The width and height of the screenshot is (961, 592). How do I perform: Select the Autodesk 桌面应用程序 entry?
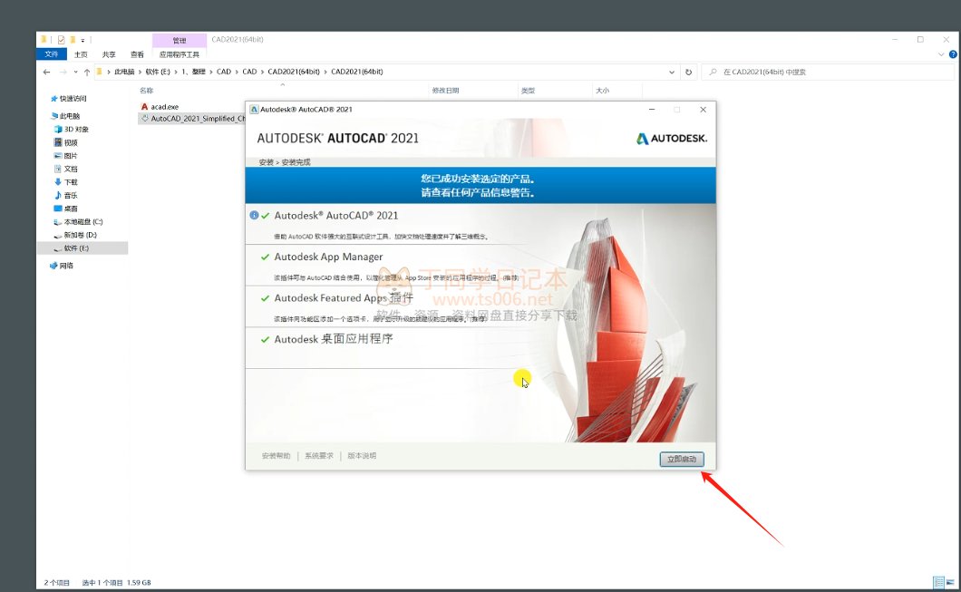click(x=334, y=339)
